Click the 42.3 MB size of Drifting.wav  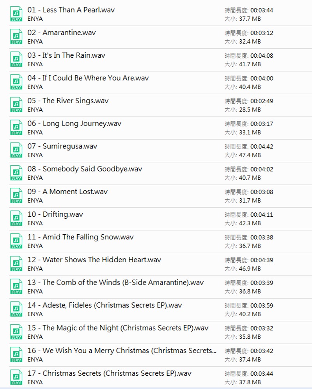pos(249,223)
